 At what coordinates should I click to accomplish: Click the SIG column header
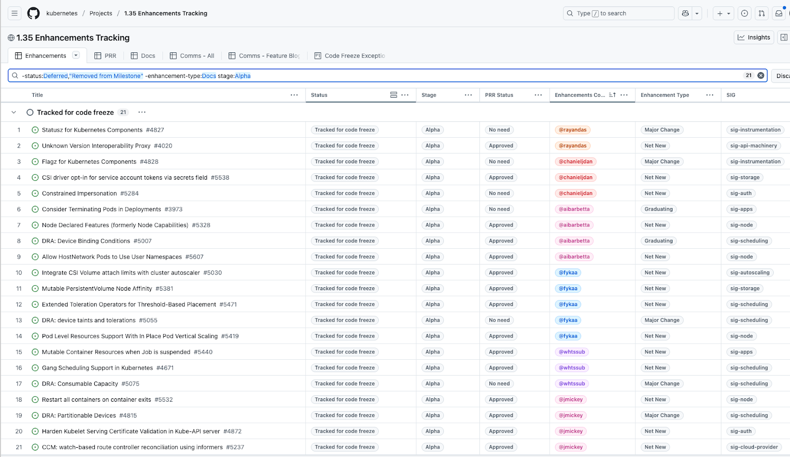731,95
